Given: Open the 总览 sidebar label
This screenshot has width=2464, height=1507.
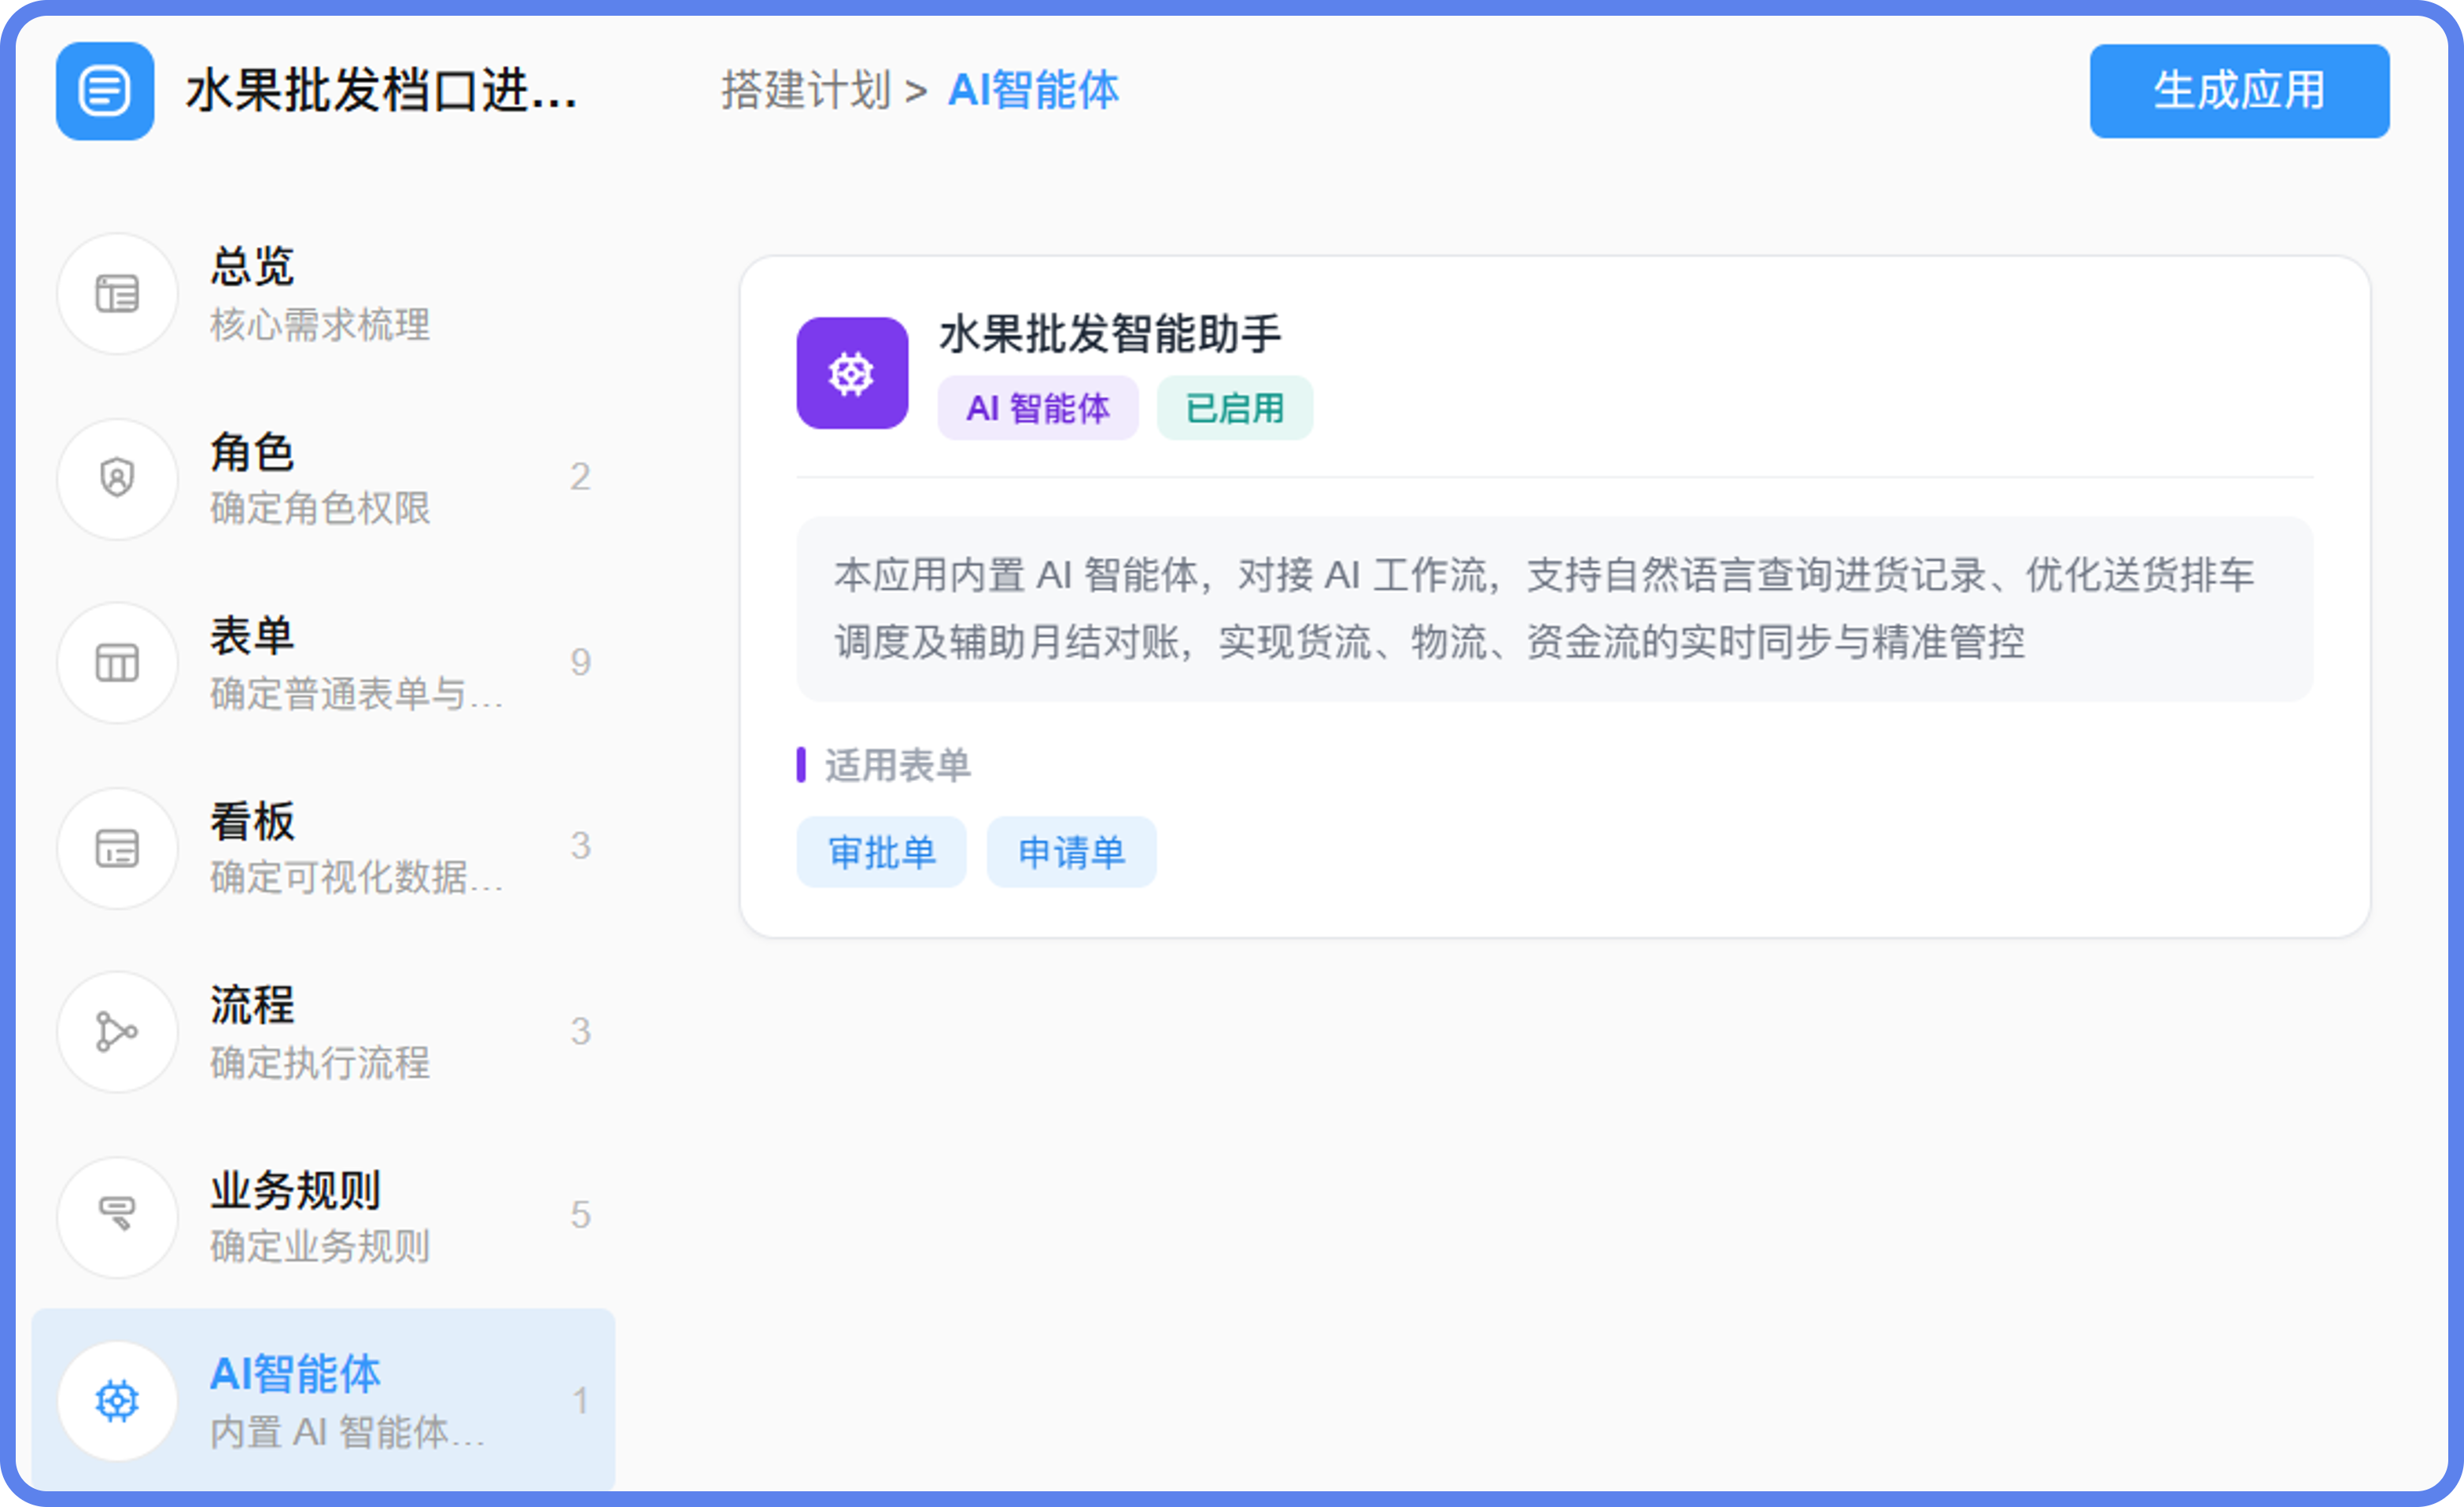Looking at the screenshot, I should tap(252, 267).
